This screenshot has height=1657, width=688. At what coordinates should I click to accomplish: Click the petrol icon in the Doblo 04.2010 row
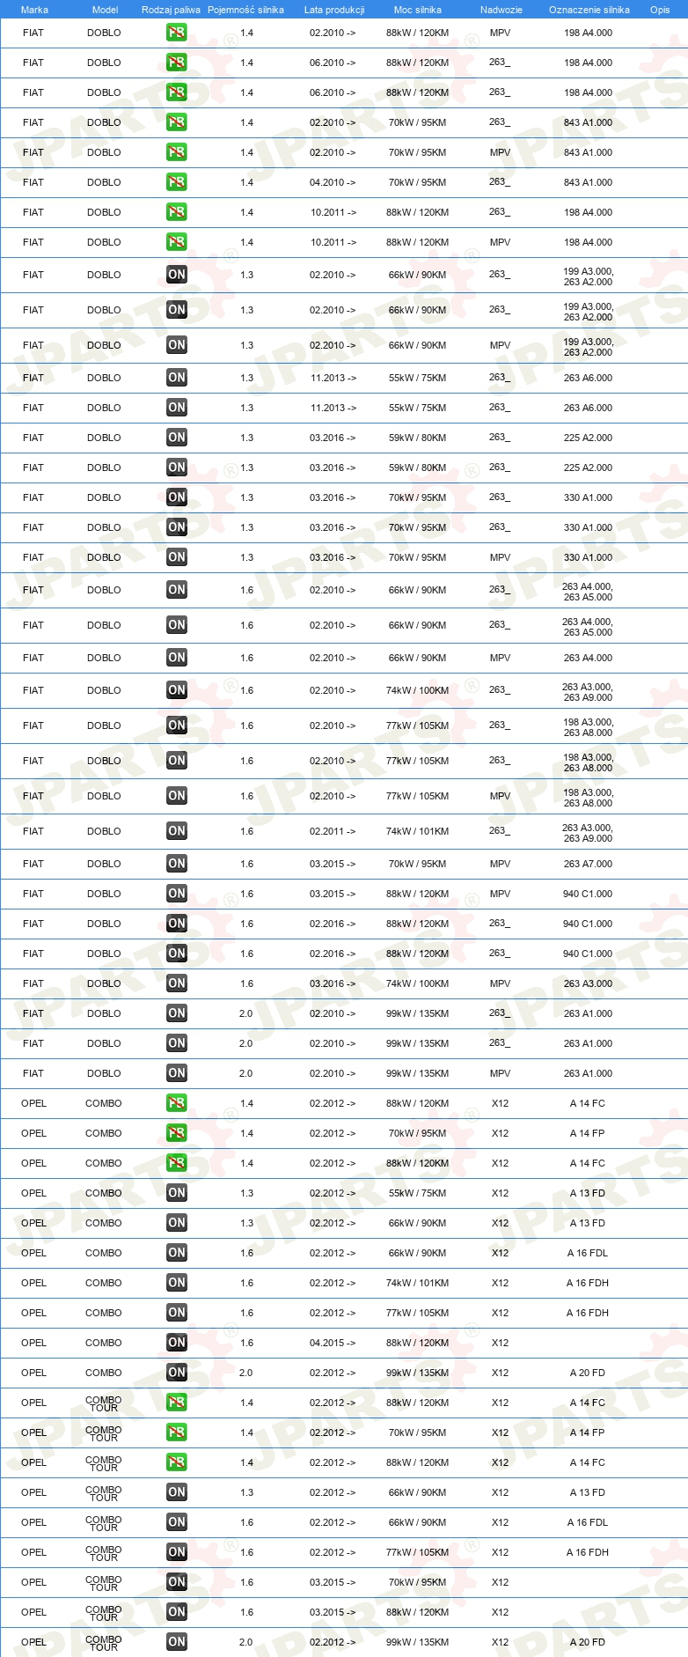(177, 182)
